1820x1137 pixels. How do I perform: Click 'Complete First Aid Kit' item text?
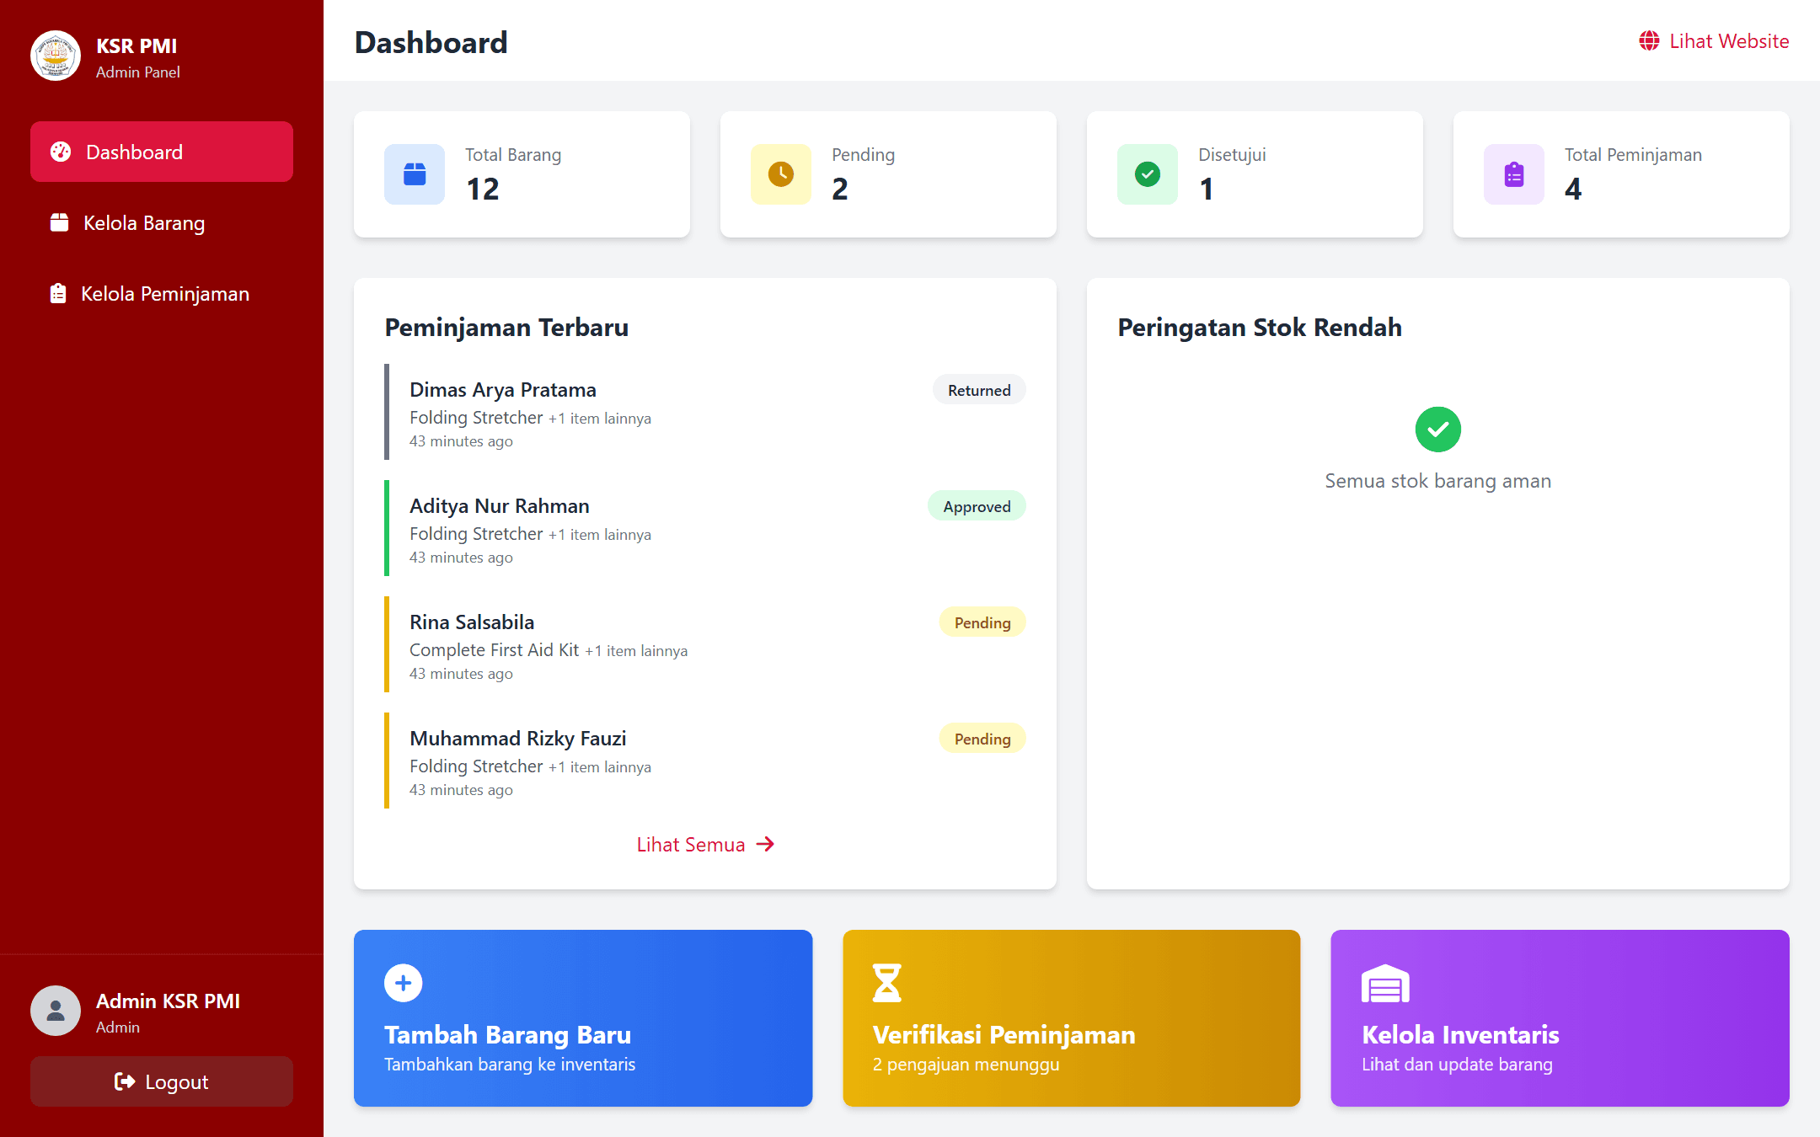(494, 649)
